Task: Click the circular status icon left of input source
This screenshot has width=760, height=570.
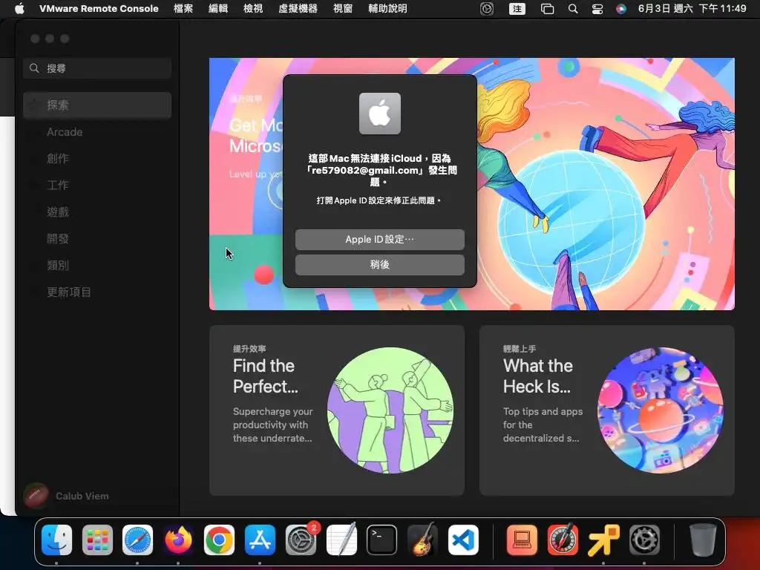Action: pyautogui.click(x=487, y=9)
